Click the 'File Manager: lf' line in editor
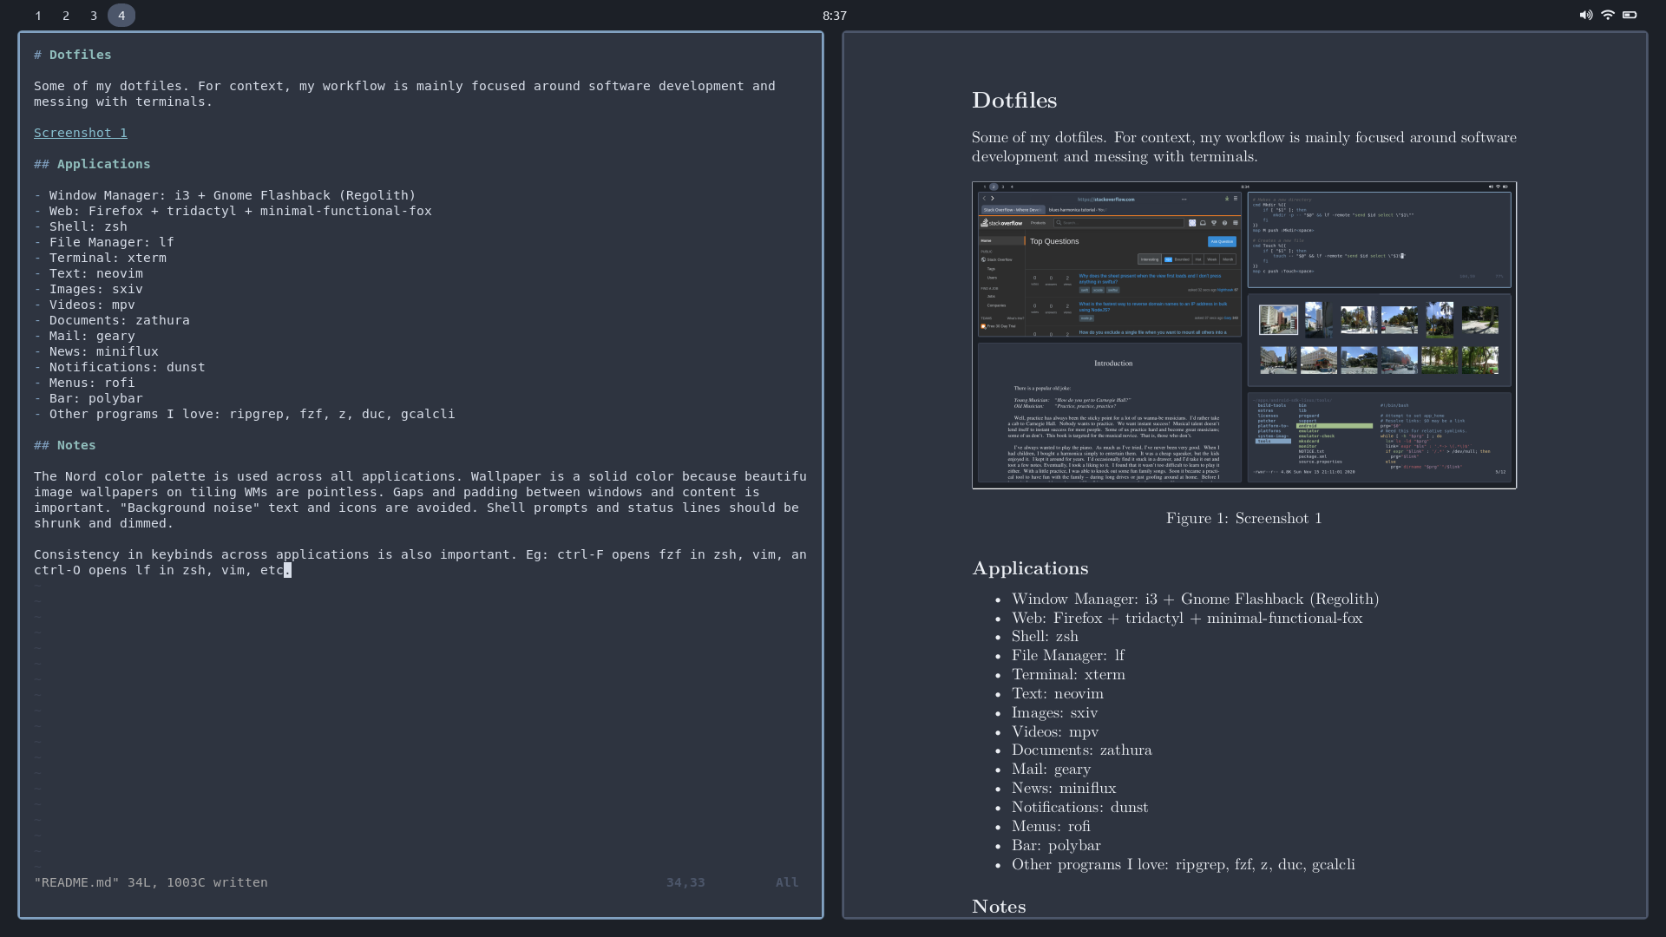The image size is (1666, 937). (x=104, y=242)
